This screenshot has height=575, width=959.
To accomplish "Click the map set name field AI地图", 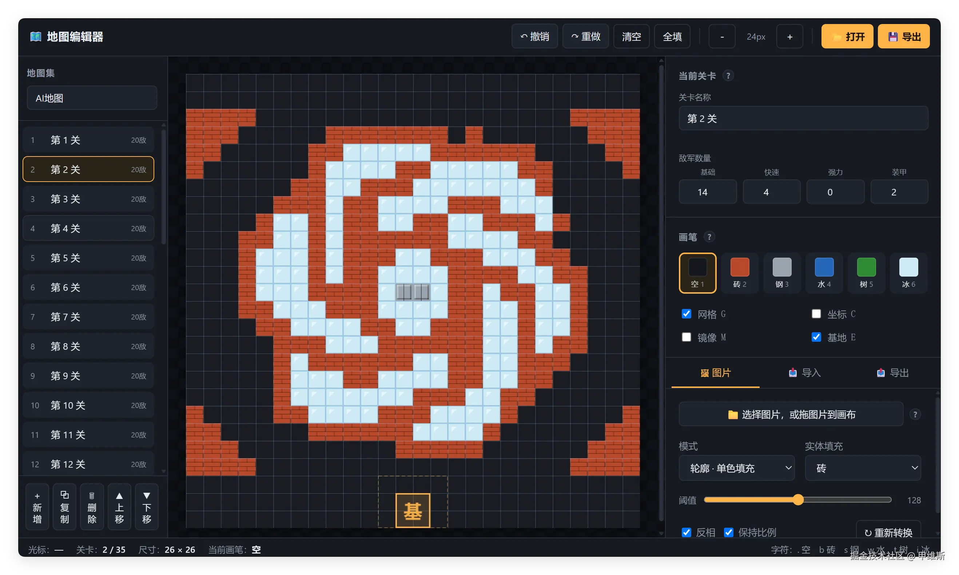I will (x=92, y=98).
